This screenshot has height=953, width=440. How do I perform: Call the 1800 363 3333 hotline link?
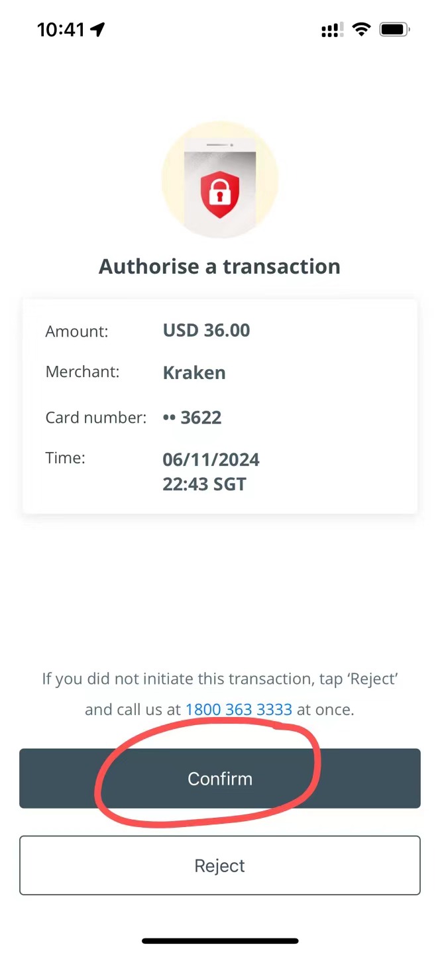point(239,709)
